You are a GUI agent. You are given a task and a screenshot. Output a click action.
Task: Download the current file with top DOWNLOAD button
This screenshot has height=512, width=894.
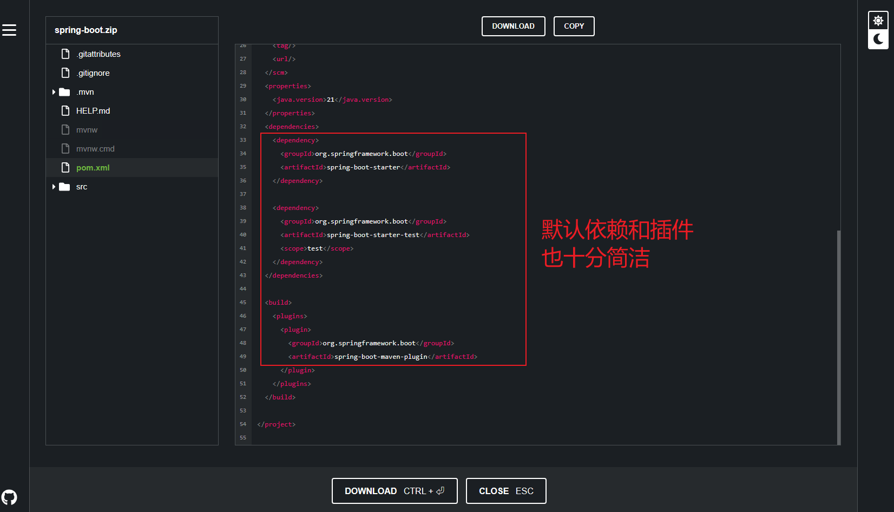point(513,26)
